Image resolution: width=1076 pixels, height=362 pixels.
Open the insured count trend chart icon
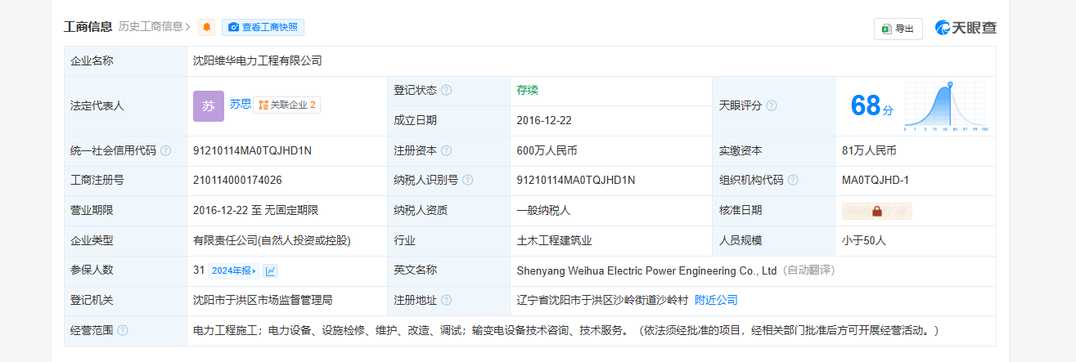(x=271, y=271)
